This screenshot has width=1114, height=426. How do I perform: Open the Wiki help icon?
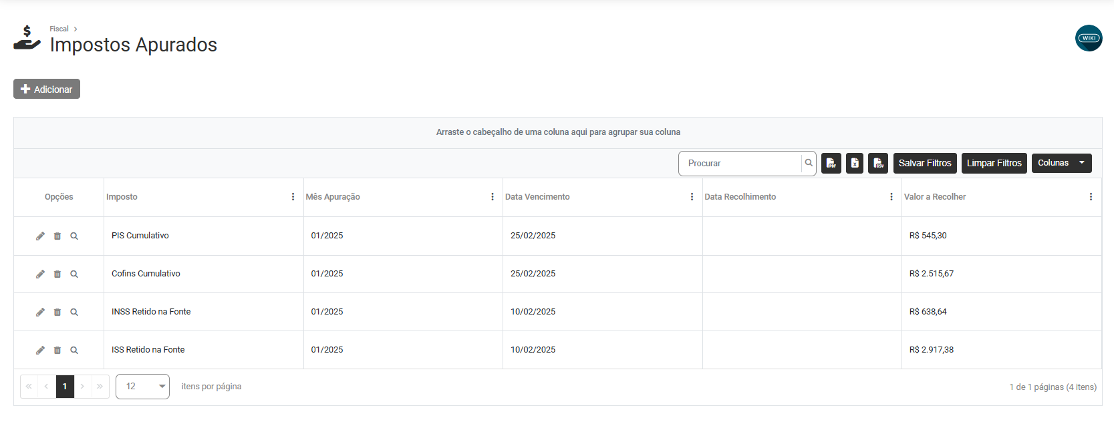point(1088,38)
